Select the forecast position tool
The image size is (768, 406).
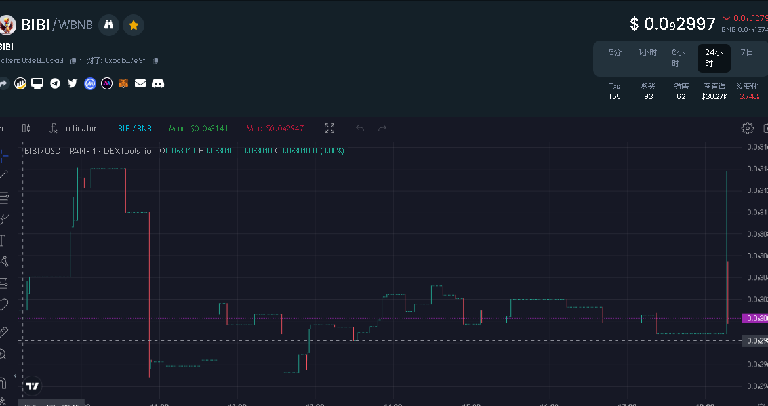click(x=4, y=283)
